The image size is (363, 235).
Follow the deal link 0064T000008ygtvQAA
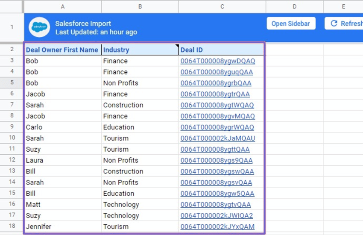coord(216,205)
